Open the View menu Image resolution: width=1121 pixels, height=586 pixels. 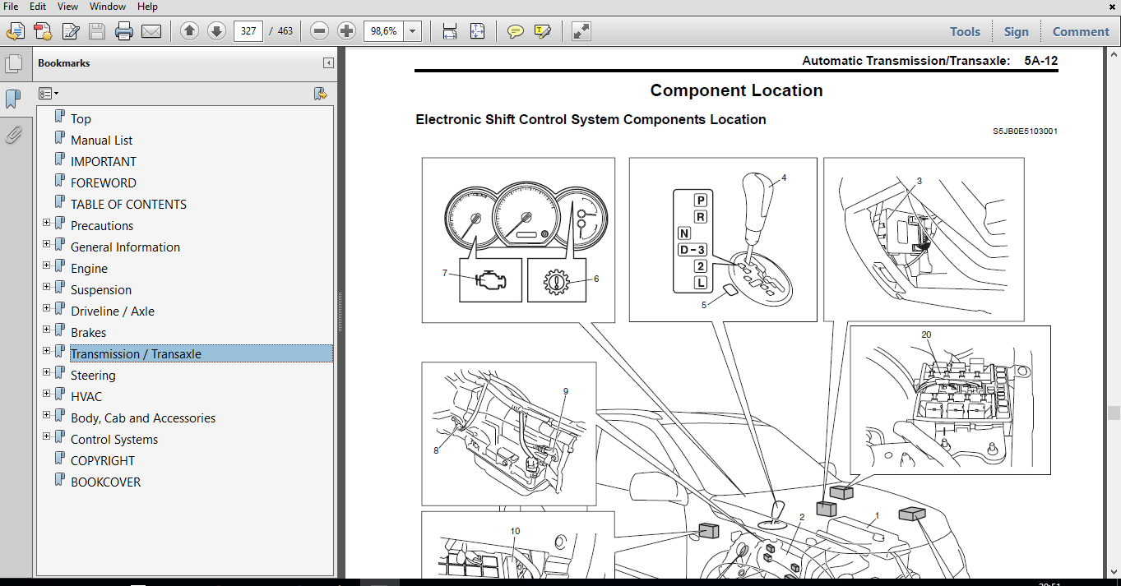coord(67,6)
